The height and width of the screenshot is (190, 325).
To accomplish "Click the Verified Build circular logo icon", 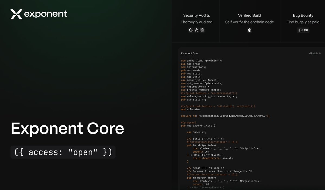I will [x=249, y=30].
